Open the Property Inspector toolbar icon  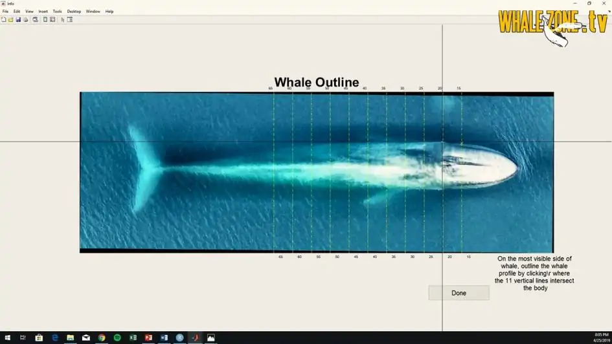click(70, 19)
